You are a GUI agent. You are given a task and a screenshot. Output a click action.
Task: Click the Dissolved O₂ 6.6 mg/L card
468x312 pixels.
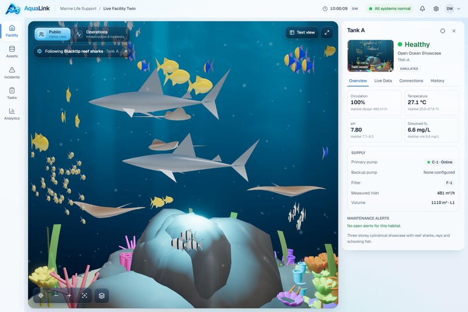(x=431, y=130)
